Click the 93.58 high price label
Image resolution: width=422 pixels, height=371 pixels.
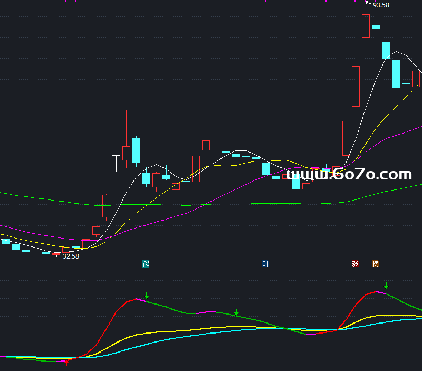click(381, 5)
